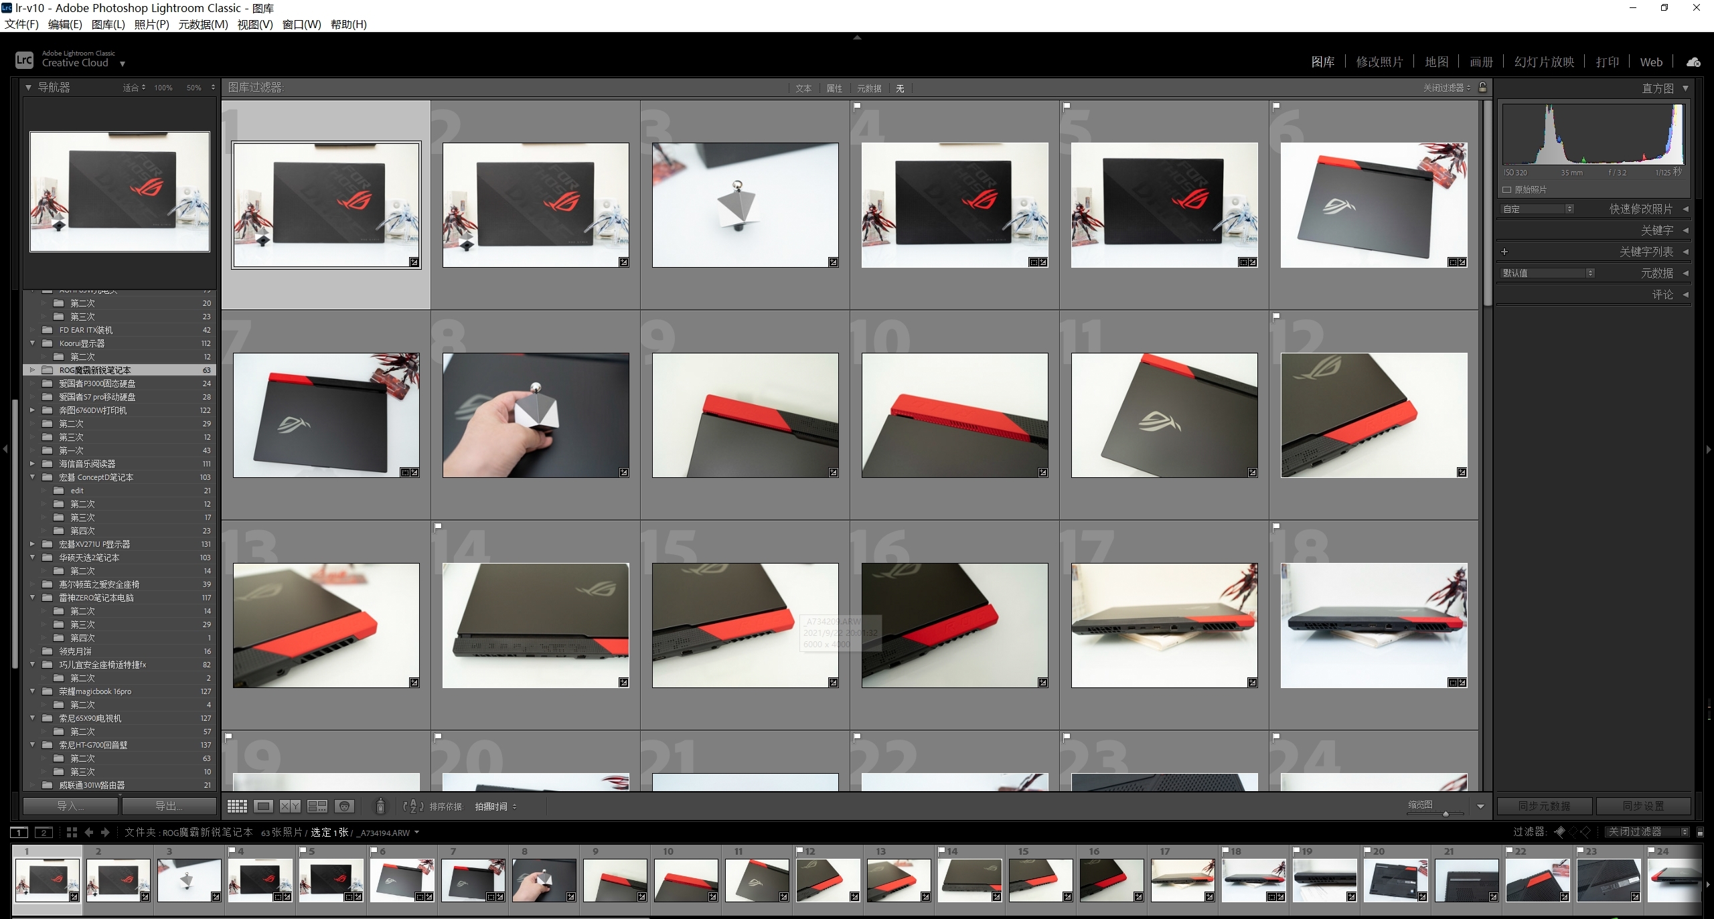Toggle A-Z sort direction icon

click(x=413, y=807)
